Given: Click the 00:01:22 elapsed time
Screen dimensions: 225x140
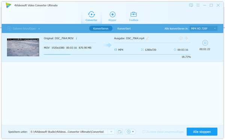Looking at the screenshot, I should click(205, 49).
